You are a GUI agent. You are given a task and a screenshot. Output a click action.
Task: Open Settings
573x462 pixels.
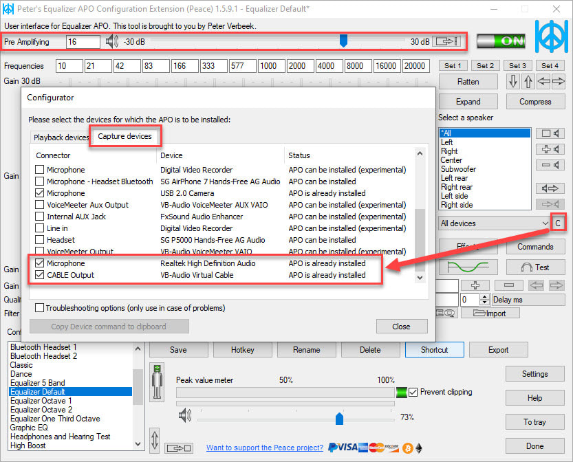(535, 374)
